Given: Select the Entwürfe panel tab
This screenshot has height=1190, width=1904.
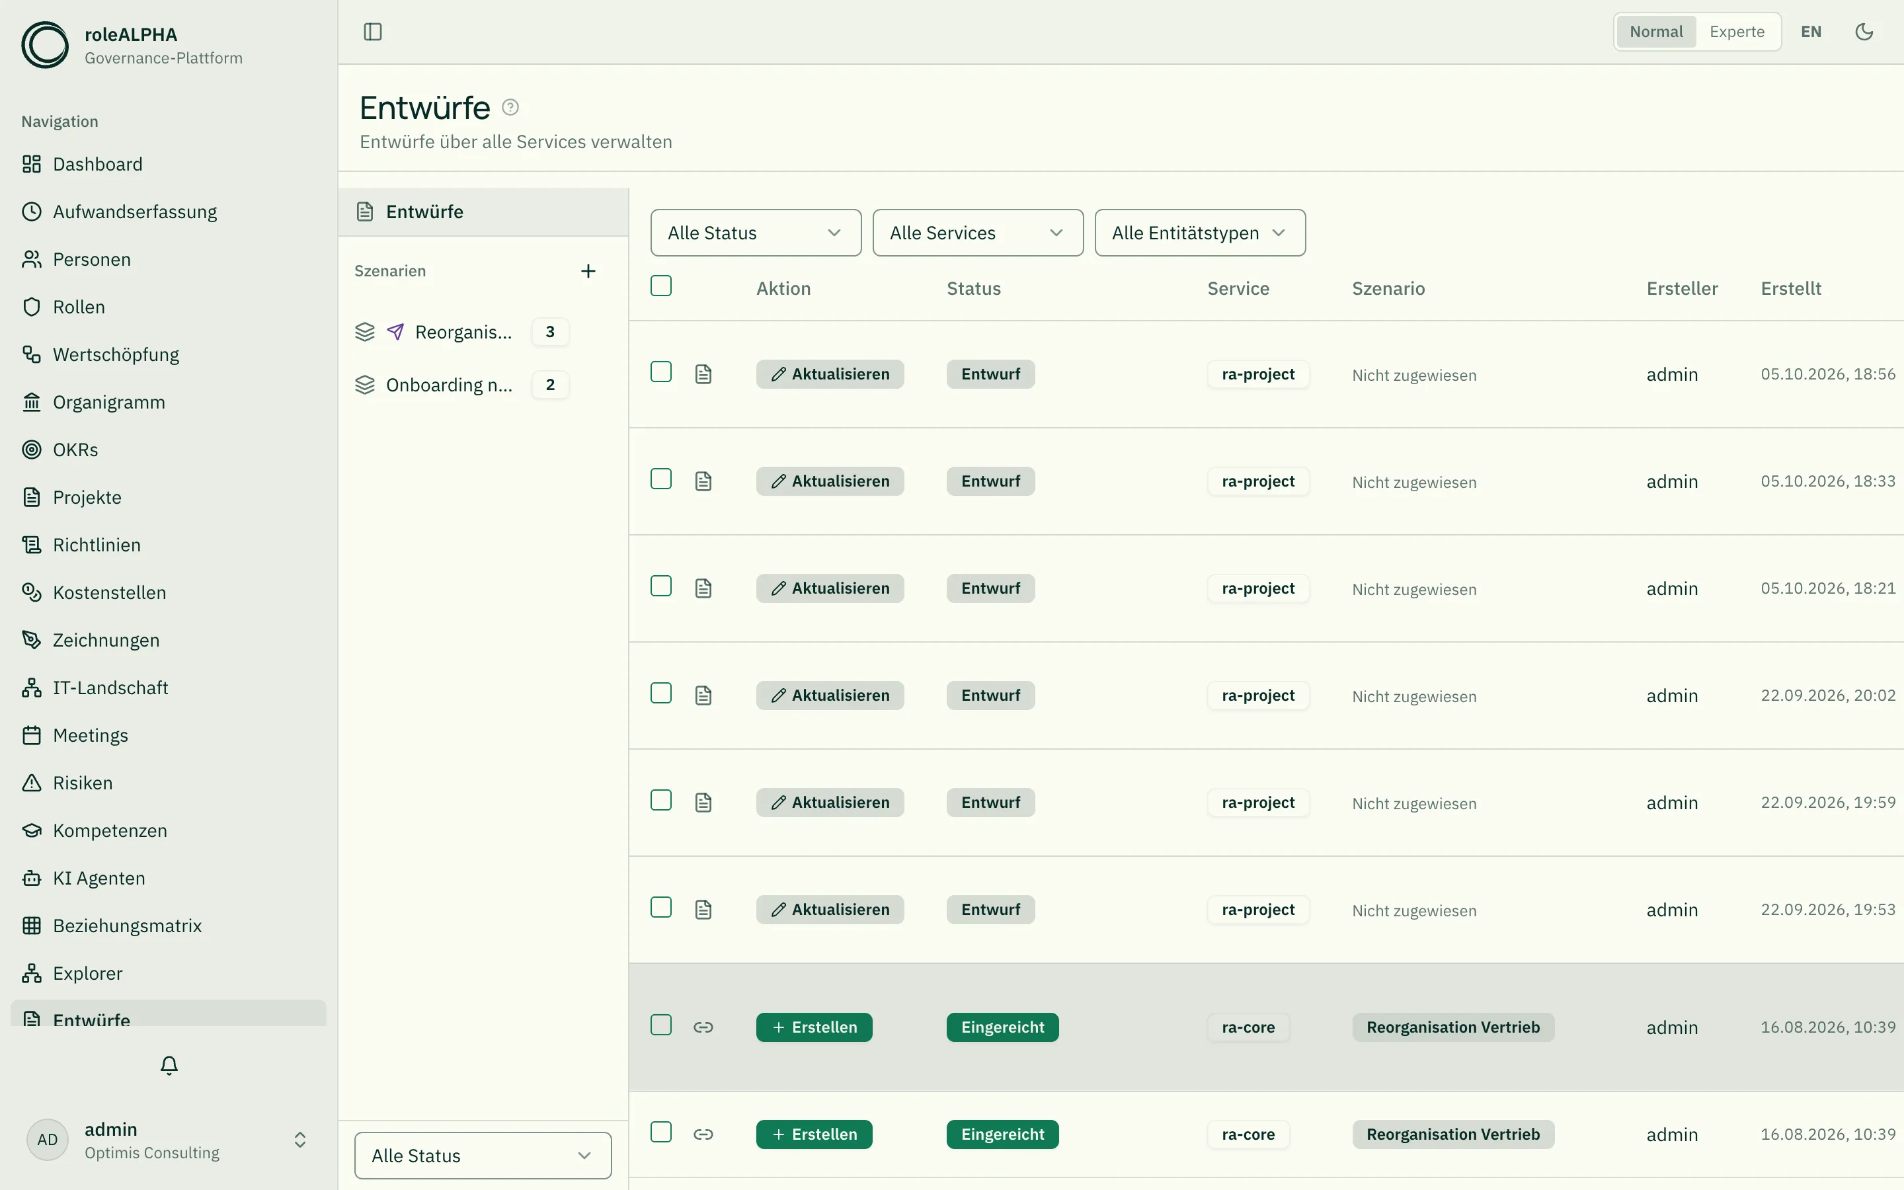Looking at the screenshot, I should click(483, 212).
